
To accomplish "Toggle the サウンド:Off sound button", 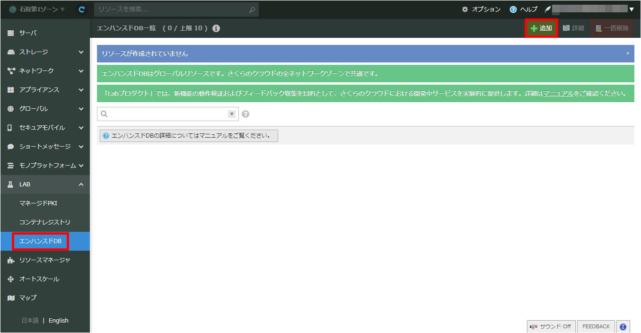I will tap(551, 326).
